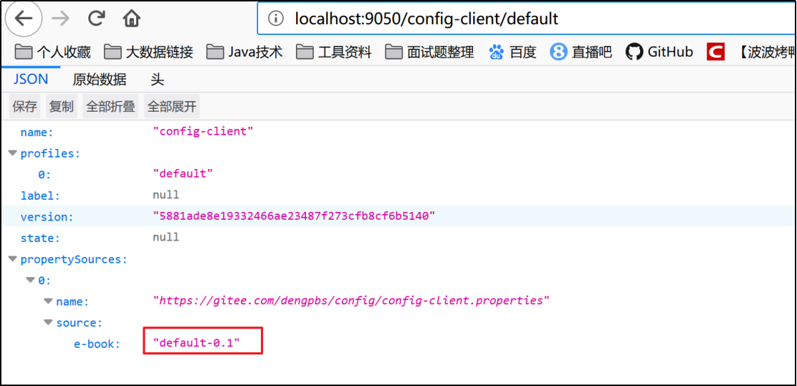
Task: Select the top-level name key
Action: [x=37, y=132]
